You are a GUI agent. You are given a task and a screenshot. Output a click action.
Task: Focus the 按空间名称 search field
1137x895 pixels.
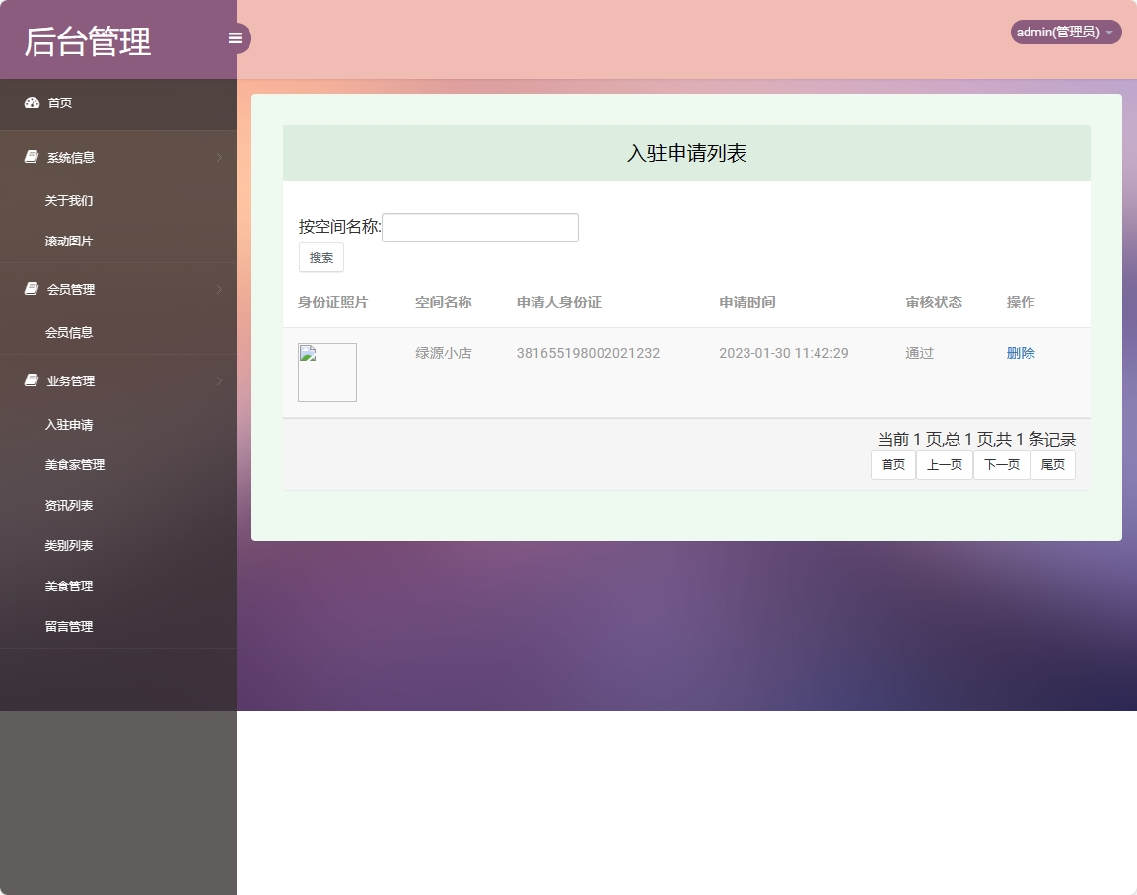point(479,228)
